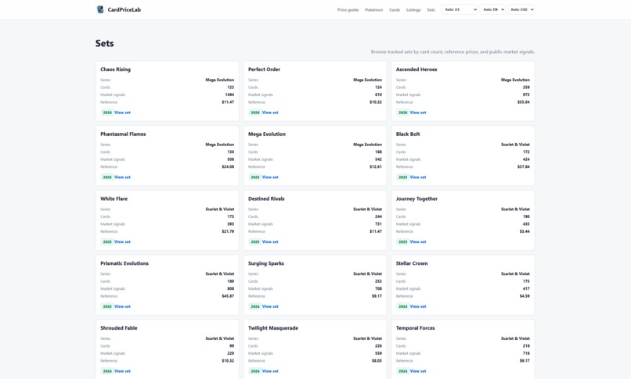View set for Journey Together
Image resolution: width=631 pixels, height=379 pixels.
point(418,241)
